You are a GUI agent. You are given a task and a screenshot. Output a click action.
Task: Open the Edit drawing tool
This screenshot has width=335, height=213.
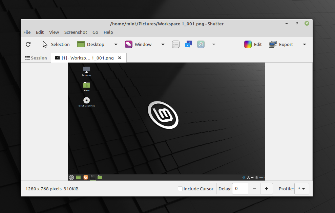pyautogui.click(x=253, y=44)
